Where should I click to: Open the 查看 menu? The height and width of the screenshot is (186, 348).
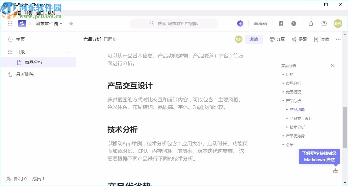(17, 13)
